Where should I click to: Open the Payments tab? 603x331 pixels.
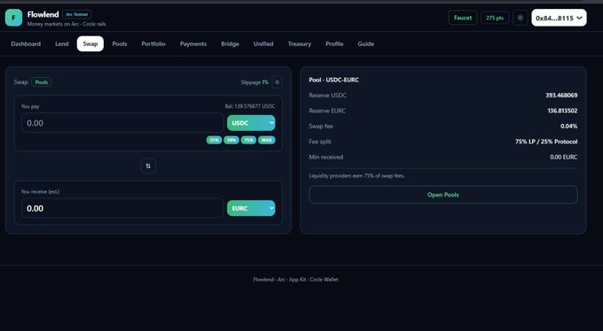point(193,43)
